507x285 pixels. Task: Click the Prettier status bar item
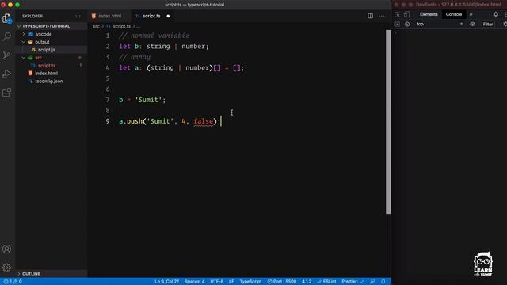click(x=353, y=282)
